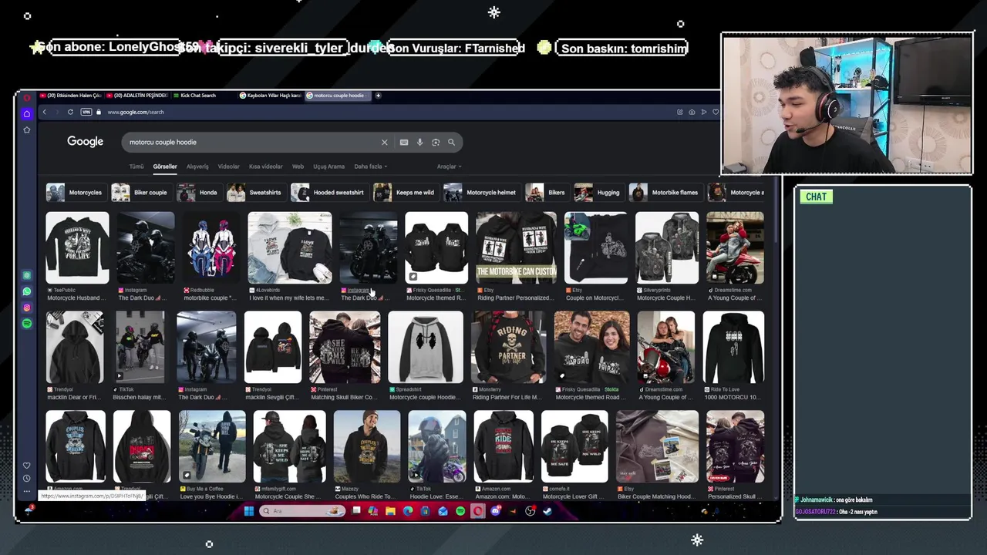Open the sidebar bookmarks star icon

point(26,129)
